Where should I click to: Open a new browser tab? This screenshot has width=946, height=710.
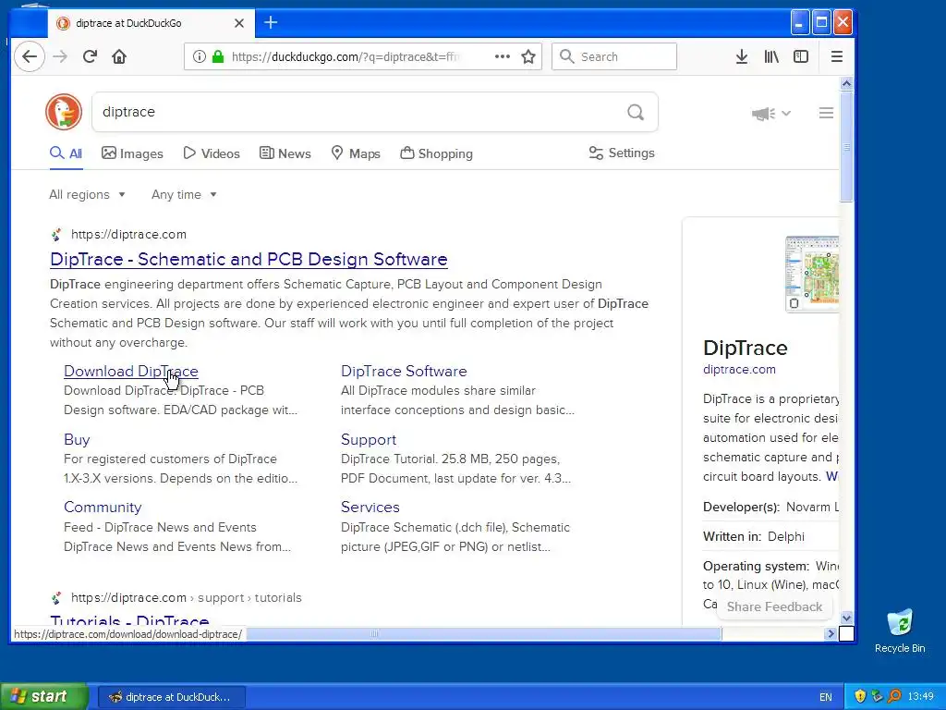tap(271, 23)
